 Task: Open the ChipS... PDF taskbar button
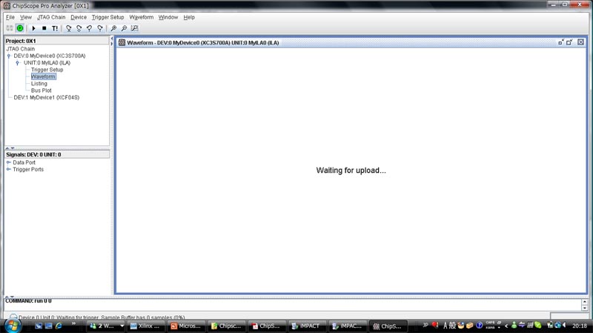tap(267, 326)
